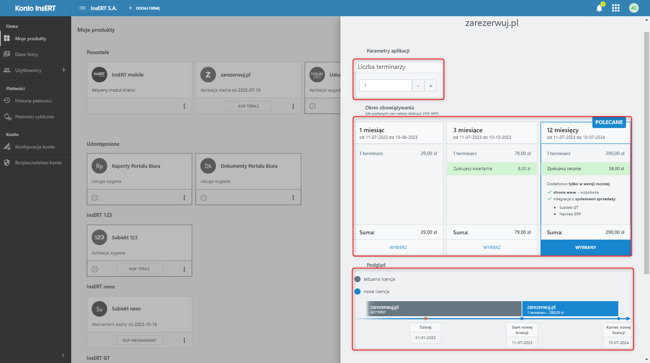Click the 123 icon of Subiekt 123
This screenshot has height=363, width=650.
[99, 237]
